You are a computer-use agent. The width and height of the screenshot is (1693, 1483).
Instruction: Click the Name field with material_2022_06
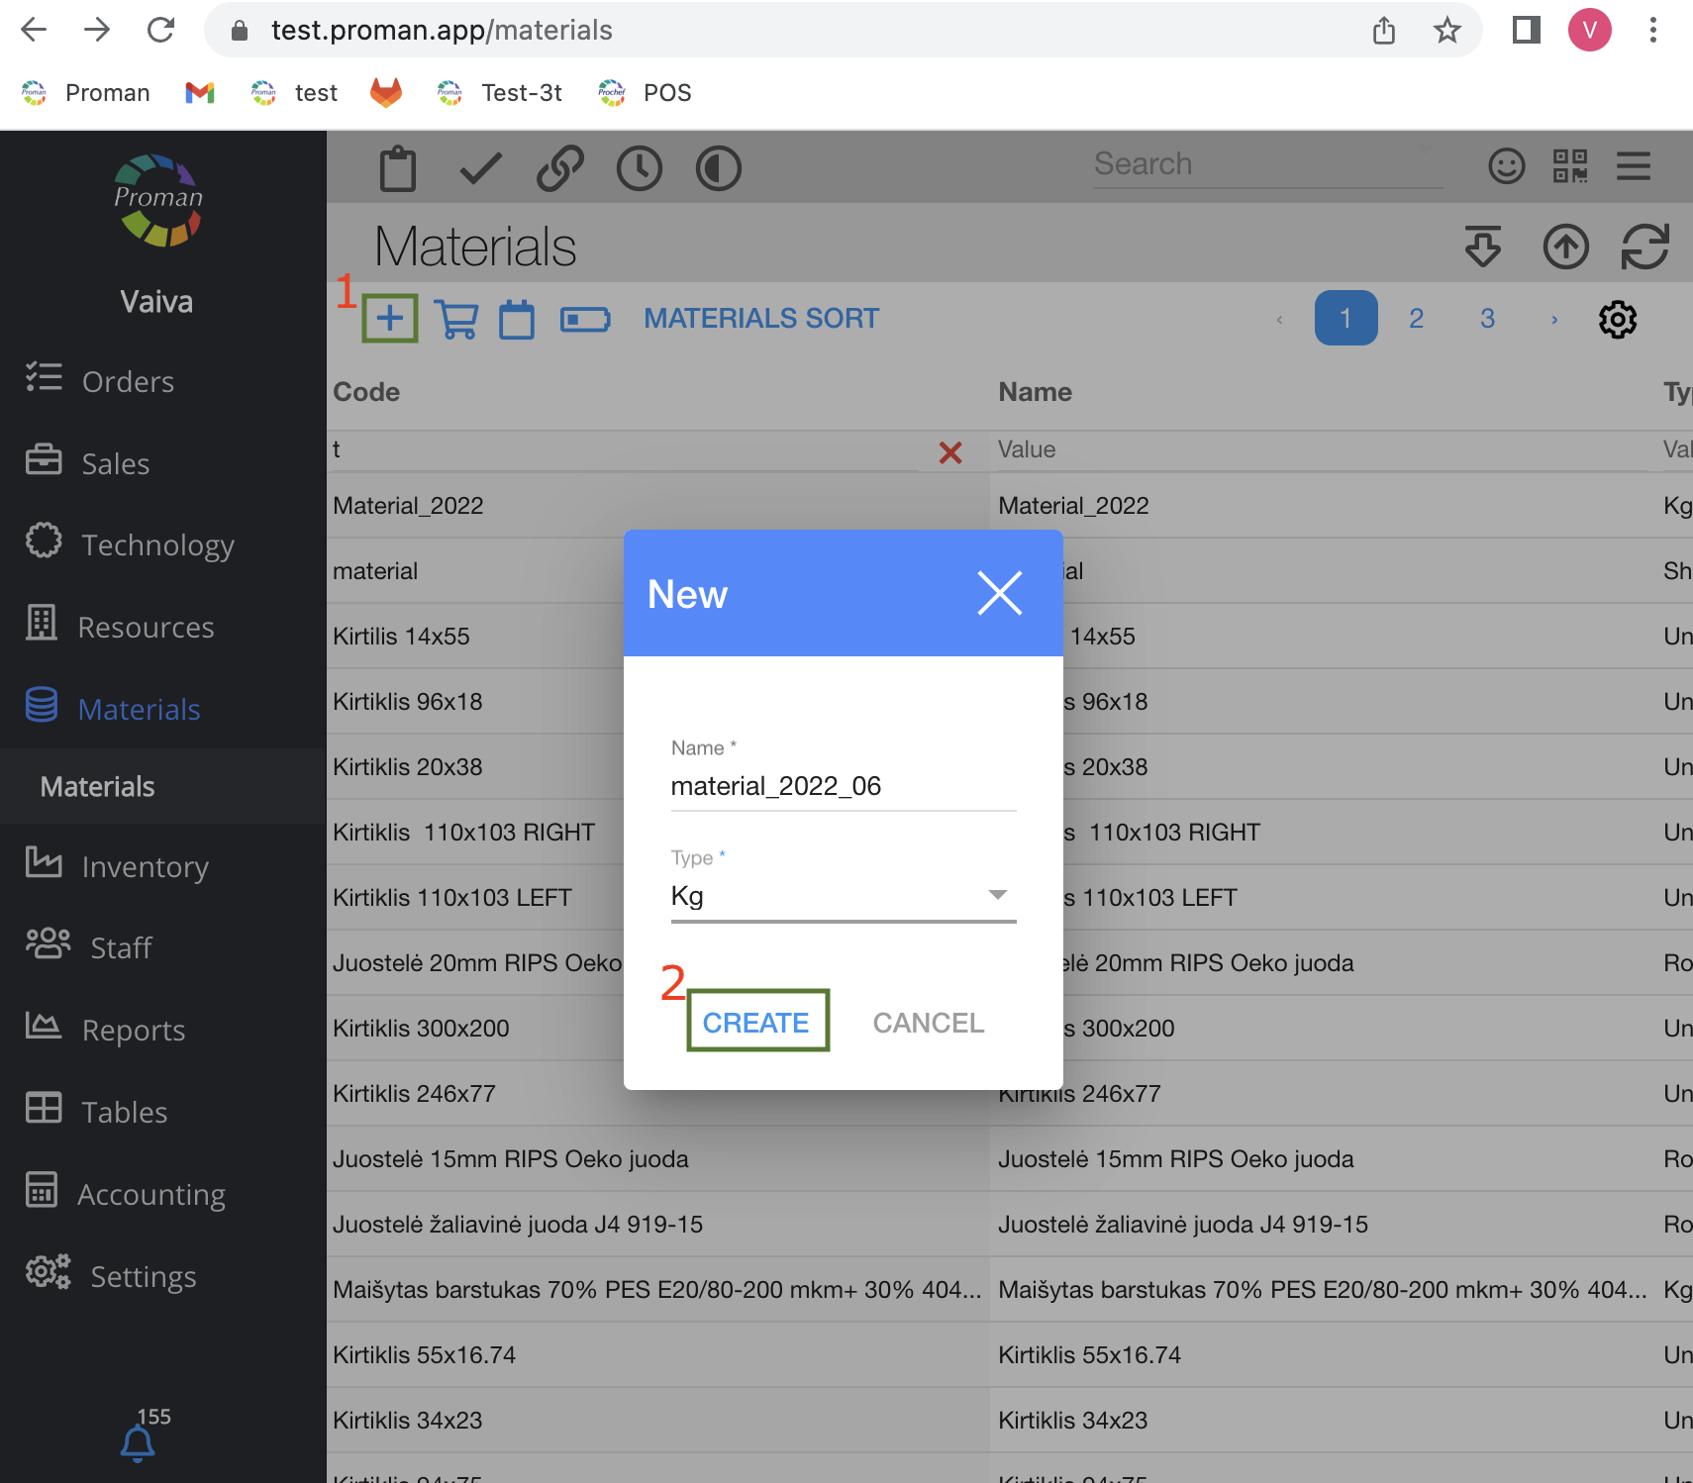(843, 786)
